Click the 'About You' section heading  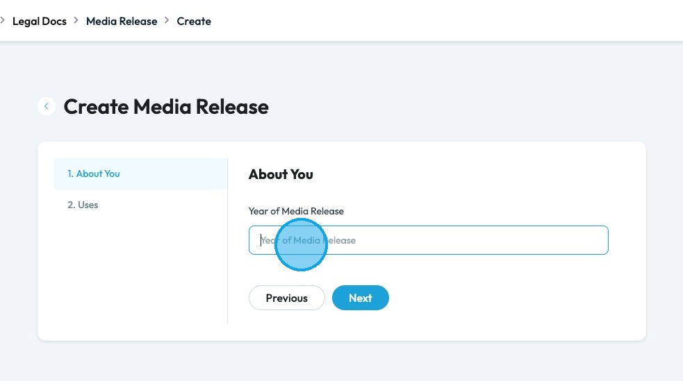point(281,174)
